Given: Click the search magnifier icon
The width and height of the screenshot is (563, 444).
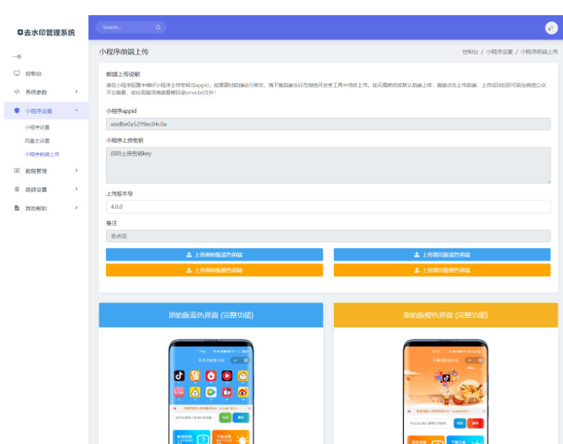Looking at the screenshot, I should click(158, 28).
